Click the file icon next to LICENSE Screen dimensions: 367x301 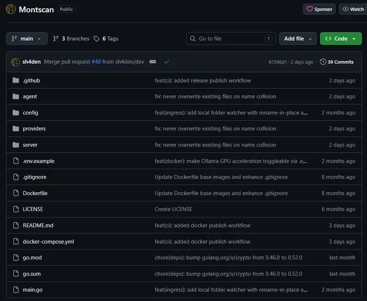pos(16,209)
